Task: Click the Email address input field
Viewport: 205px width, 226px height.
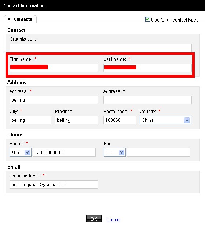Action: [x=54, y=184]
